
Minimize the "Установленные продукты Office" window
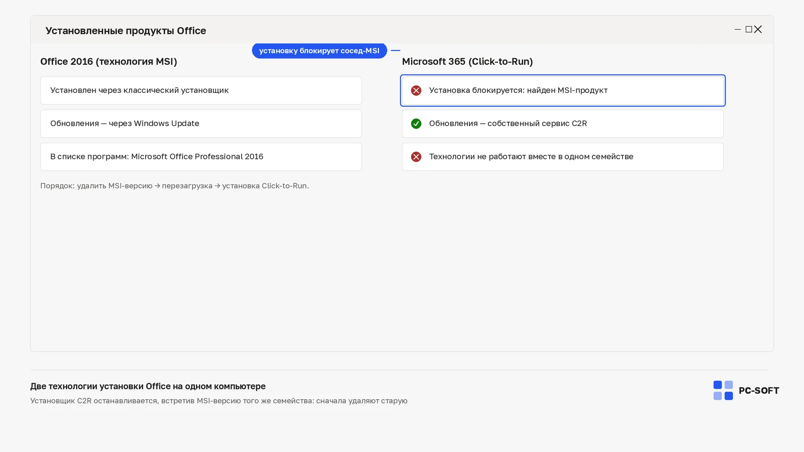click(x=738, y=30)
